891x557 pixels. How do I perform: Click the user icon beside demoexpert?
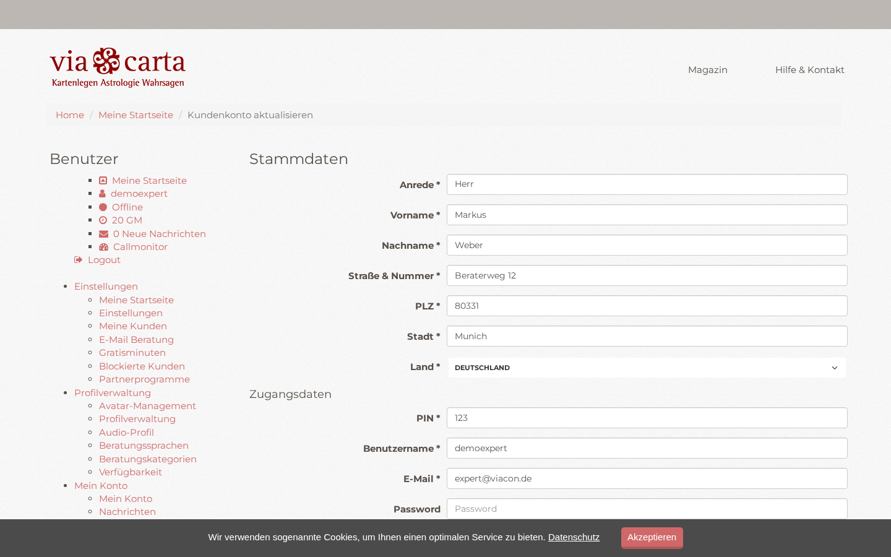coord(103,194)
